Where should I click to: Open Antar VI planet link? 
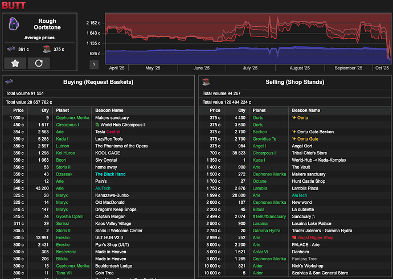coord(260,252)
